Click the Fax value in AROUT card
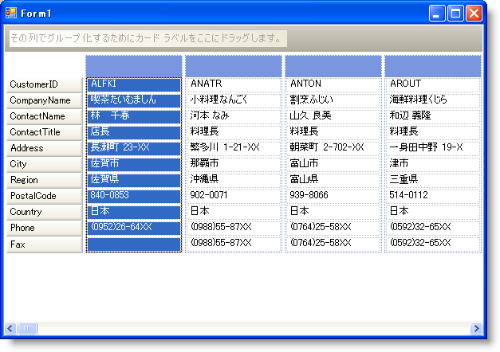 [x=433, y=244]
